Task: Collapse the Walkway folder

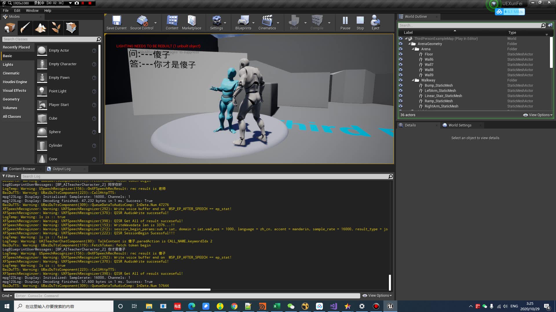Action: [413, 80]
